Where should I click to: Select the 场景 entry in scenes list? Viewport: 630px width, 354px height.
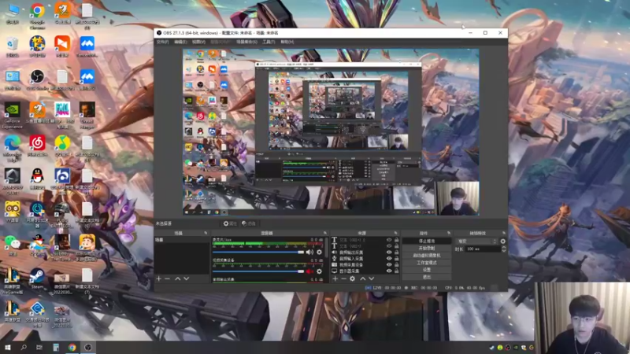point(182,240)
